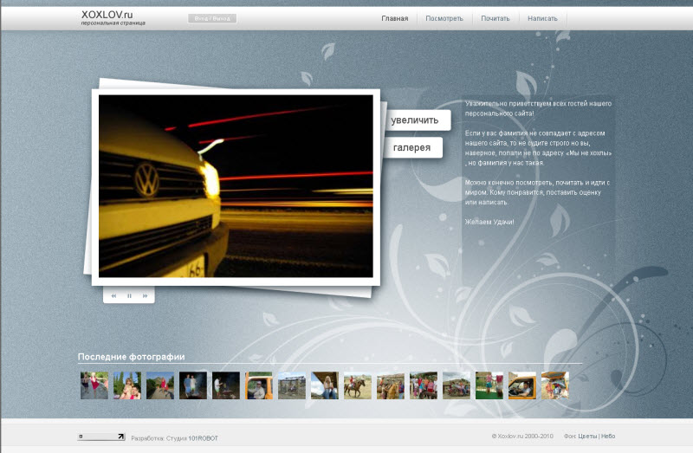Switch background to Цветы
The image size is (693, 453).
[x=587, y=437]
